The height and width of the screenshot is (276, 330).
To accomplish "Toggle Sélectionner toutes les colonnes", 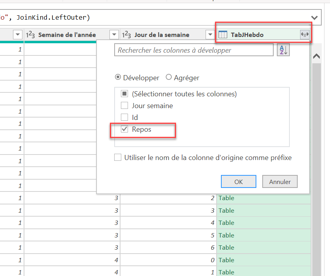I will click(124, 94).
